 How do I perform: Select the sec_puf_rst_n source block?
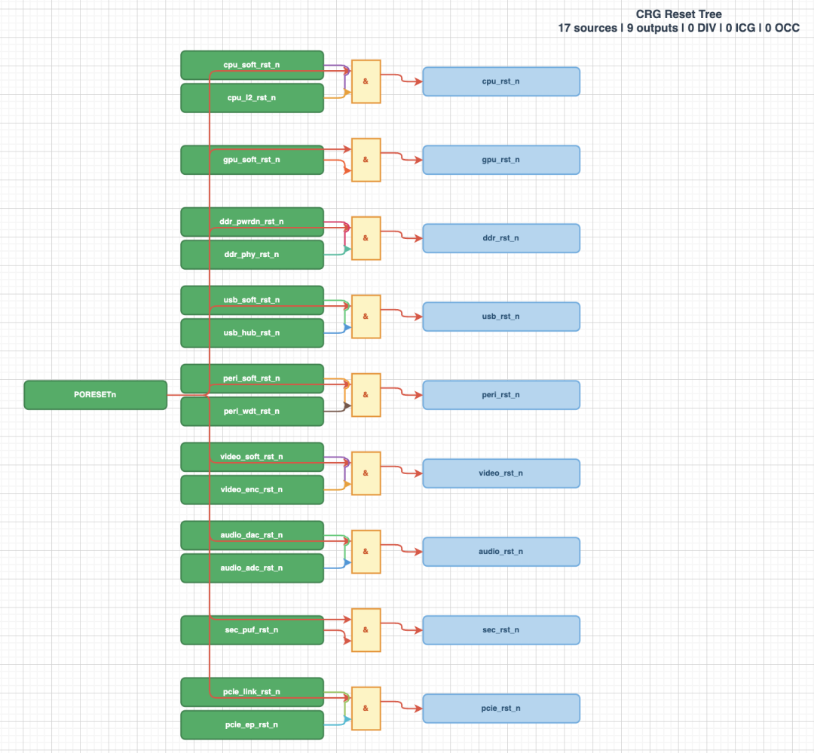252,630
